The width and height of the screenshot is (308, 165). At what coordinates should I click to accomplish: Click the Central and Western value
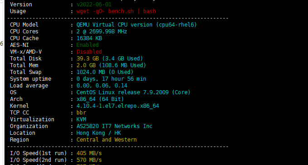(x=106, y=140)
